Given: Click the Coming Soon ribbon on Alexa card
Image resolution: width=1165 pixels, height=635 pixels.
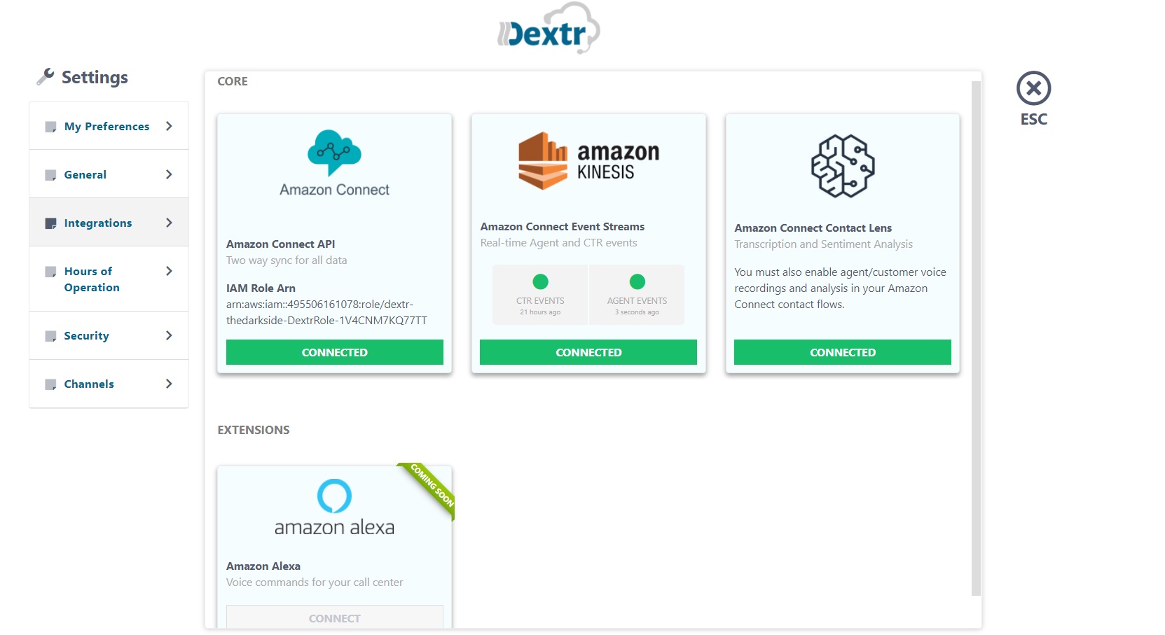Looking at the screenshot, I should (429, 488).
